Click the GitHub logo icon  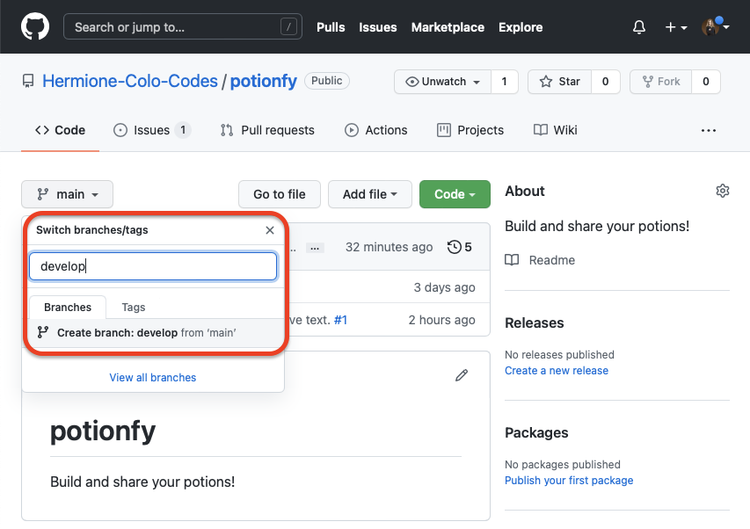click(x=35, y=27)
